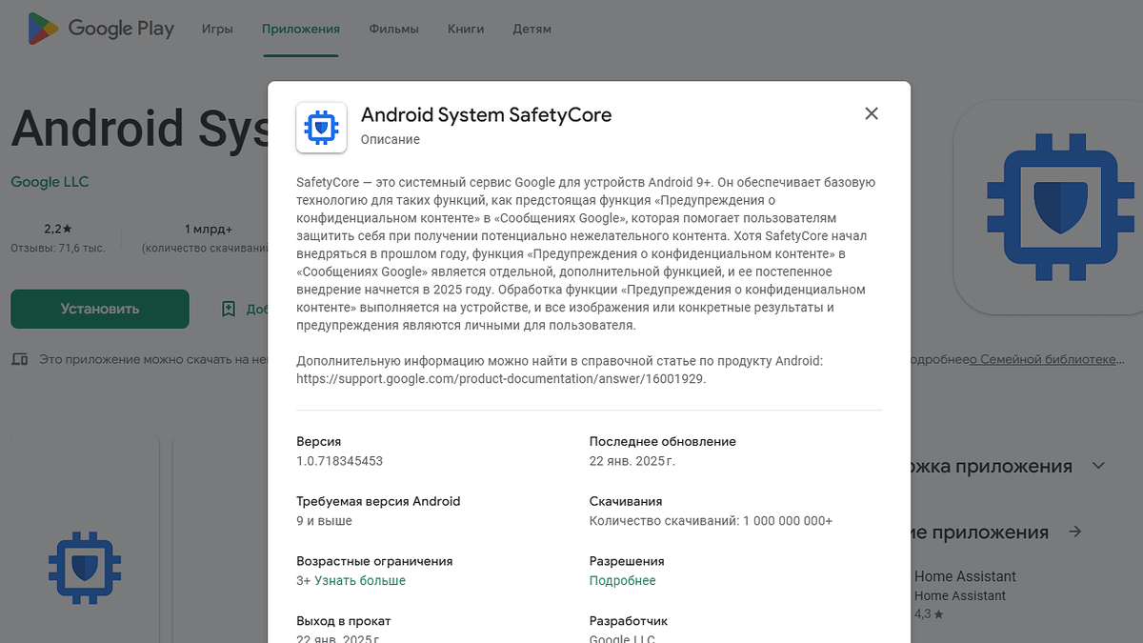The height and width of the screenshot is (643, 1143).
Task: Open the Детям tab
Action: (x=531, y=29)
